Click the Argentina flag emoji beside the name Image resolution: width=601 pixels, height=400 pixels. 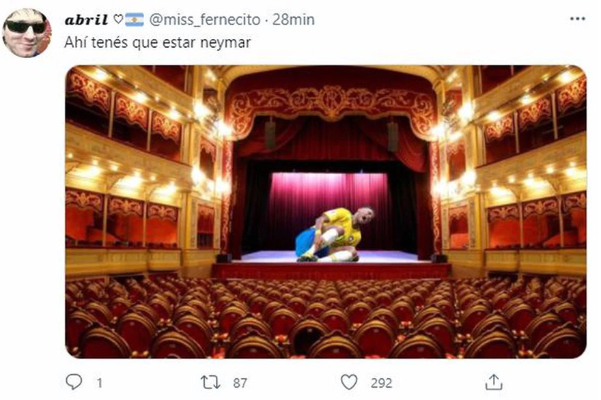click(x=135, y=20)
